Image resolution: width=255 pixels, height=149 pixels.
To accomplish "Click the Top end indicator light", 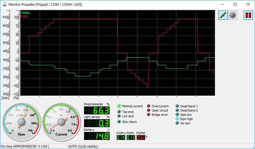I will 119,112.
